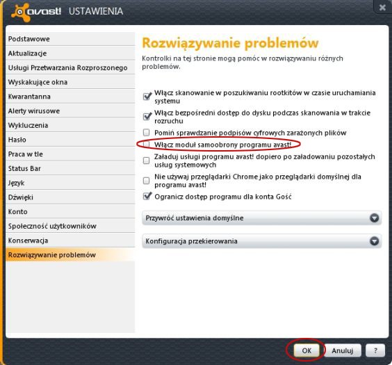Click the USTAWIENIA window title text

96,11
